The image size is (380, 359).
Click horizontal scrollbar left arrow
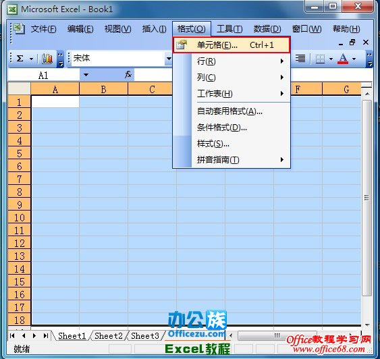pos(231,335)
